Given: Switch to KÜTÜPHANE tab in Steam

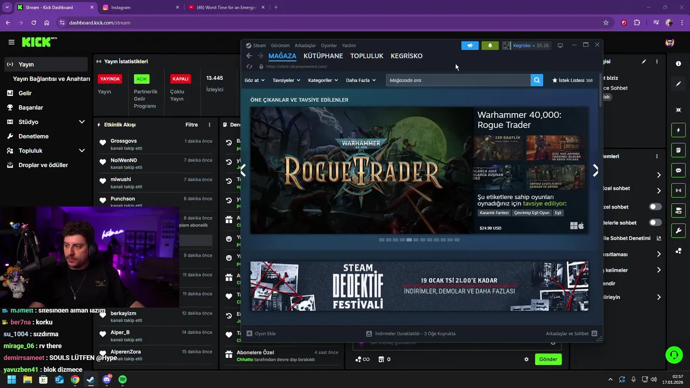Looking at the screenshot, I should point(323,56).
